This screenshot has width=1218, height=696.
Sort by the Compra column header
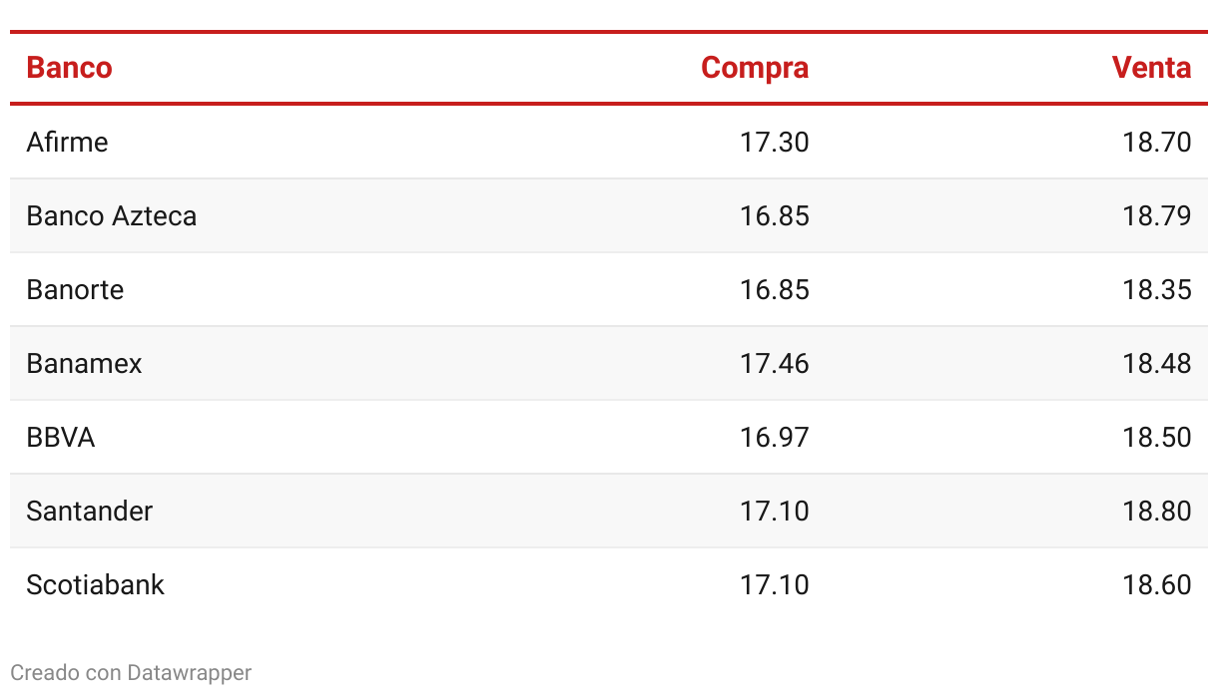(755, 68)
